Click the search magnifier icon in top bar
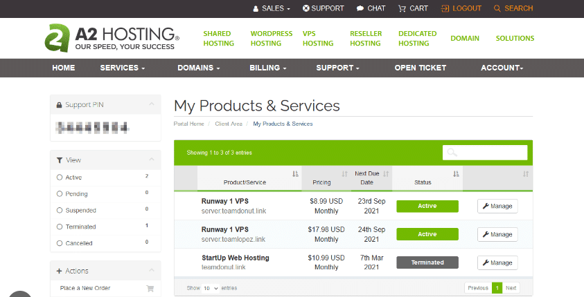 [497, 8]
